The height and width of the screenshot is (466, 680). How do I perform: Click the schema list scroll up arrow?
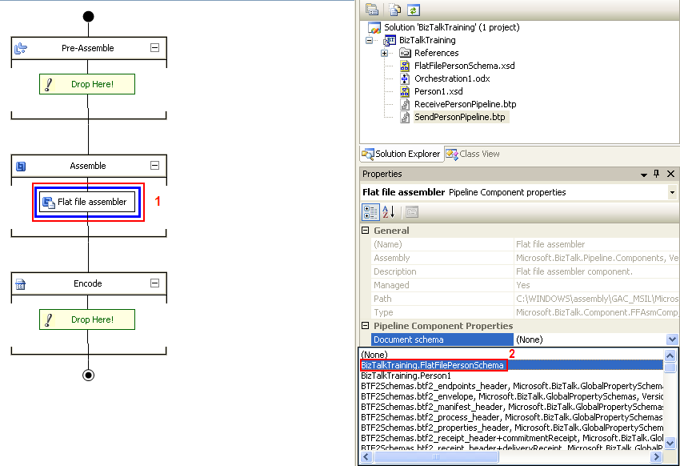pos(670,356)
